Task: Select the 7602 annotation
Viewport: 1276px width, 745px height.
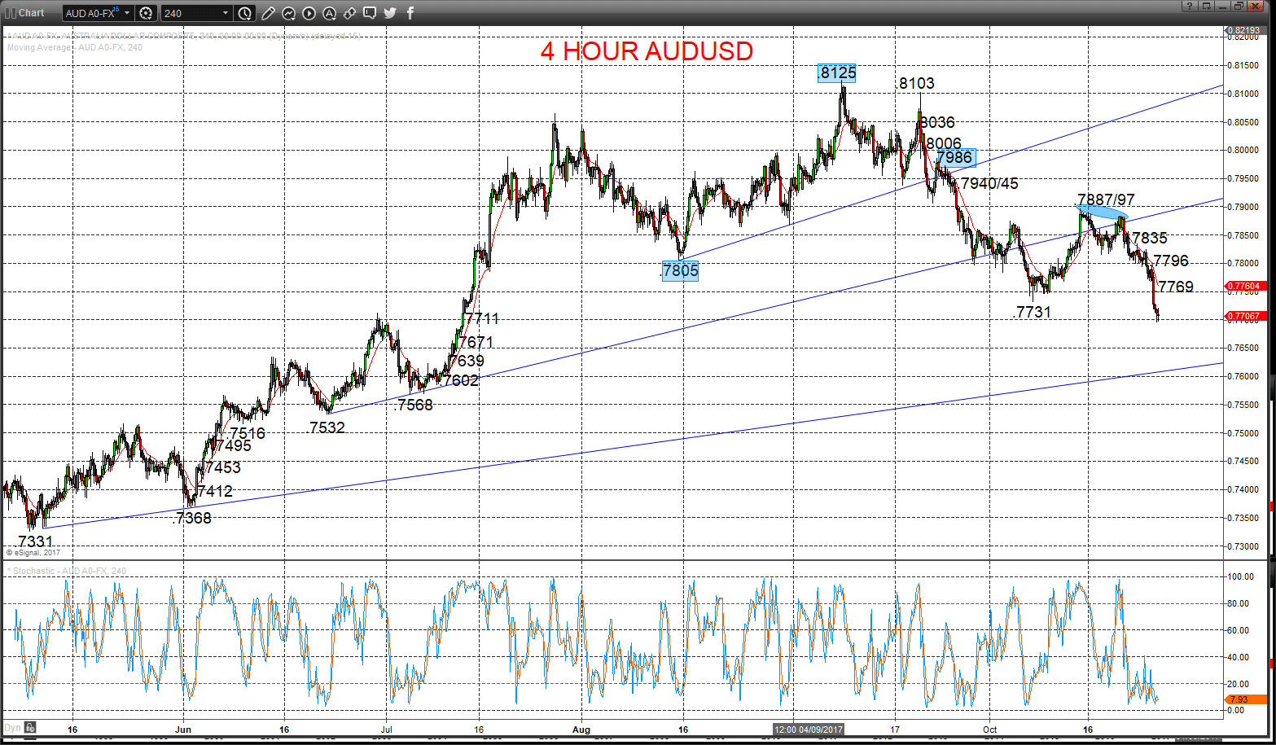Action: pos(461,379)
